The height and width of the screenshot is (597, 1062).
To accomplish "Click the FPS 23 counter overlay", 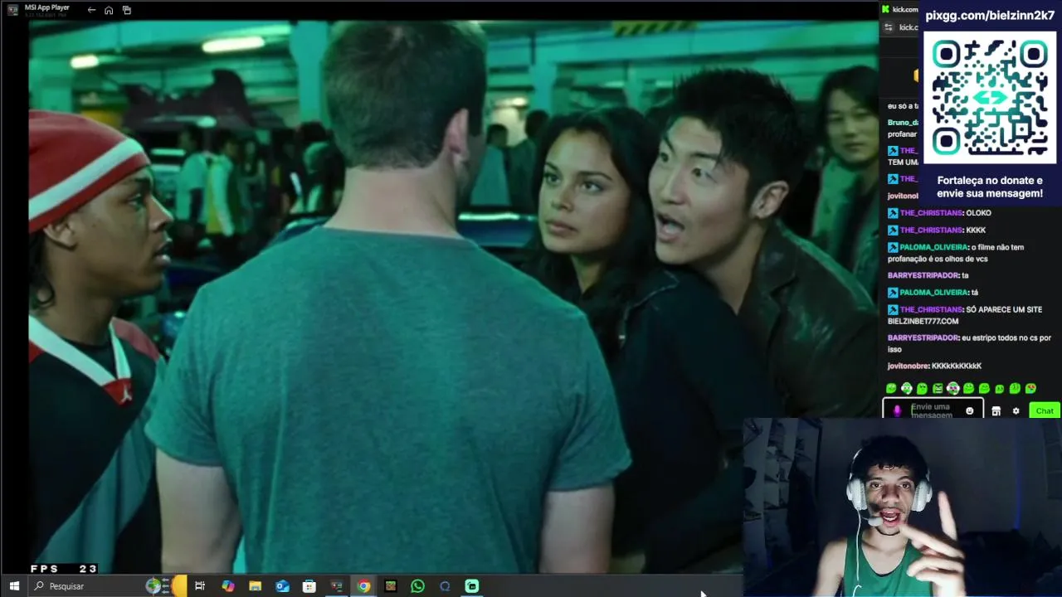I will tap(64, 569).
